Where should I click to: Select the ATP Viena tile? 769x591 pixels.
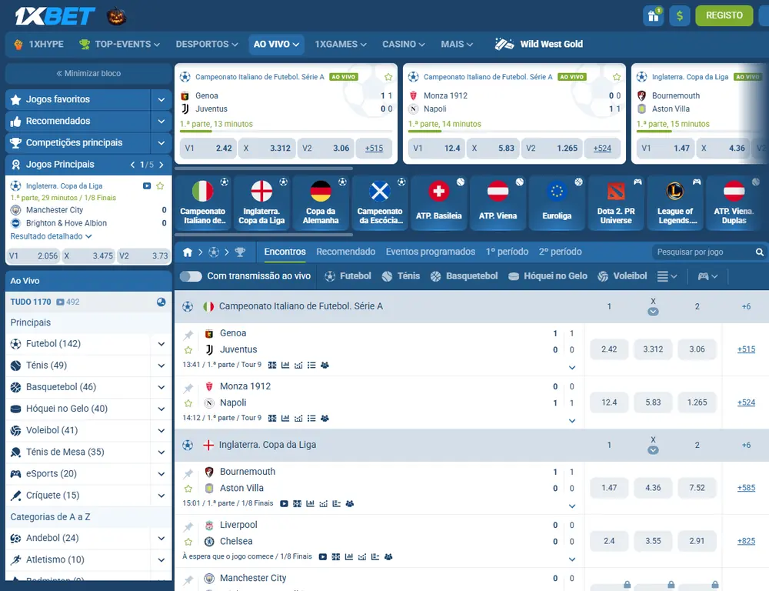[498, 203]
